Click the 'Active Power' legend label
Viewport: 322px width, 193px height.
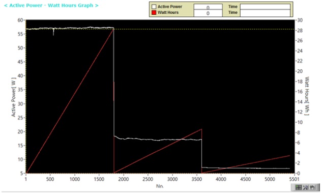click(x=169, y=7)
